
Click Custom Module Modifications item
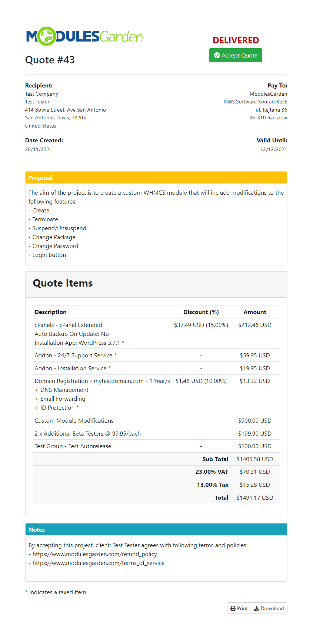point(74,420)
